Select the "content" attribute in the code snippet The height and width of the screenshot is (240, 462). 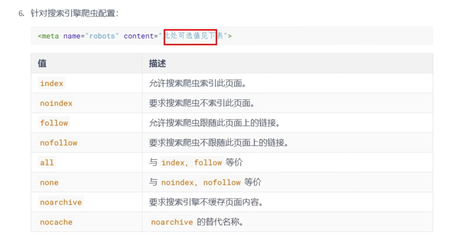click(139, 36)
